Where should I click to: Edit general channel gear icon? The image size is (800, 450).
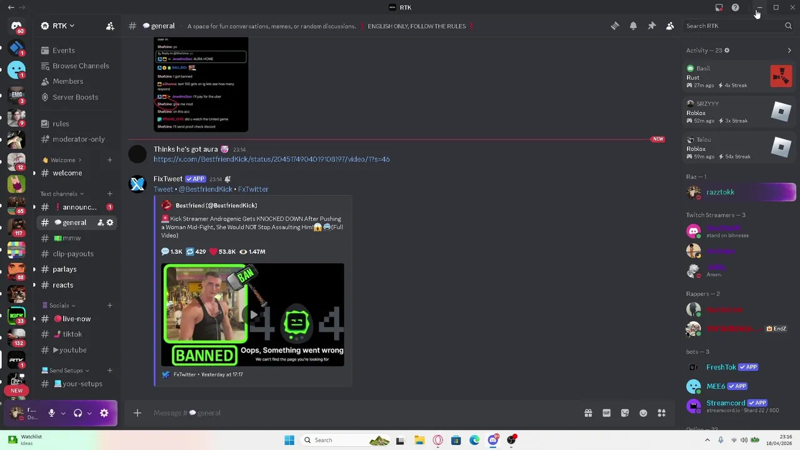tap(110, 222)
